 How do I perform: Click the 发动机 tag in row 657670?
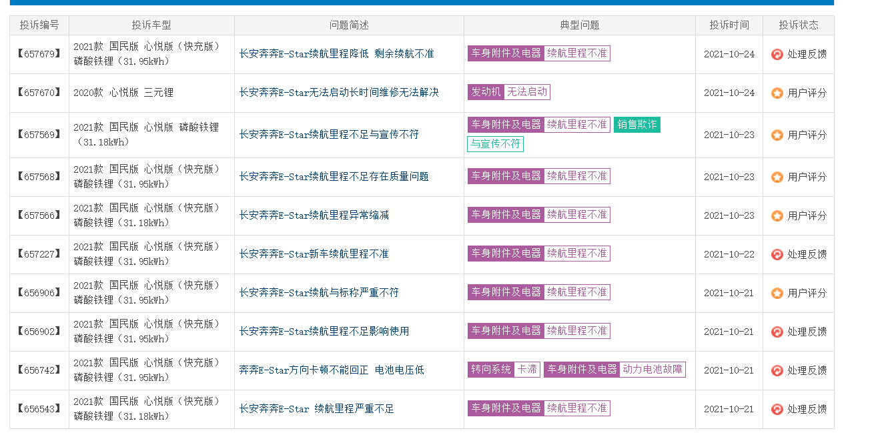(x=486, y=92)
